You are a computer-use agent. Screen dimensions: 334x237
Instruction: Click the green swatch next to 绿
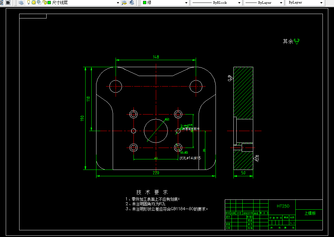(x=145, y=3)
